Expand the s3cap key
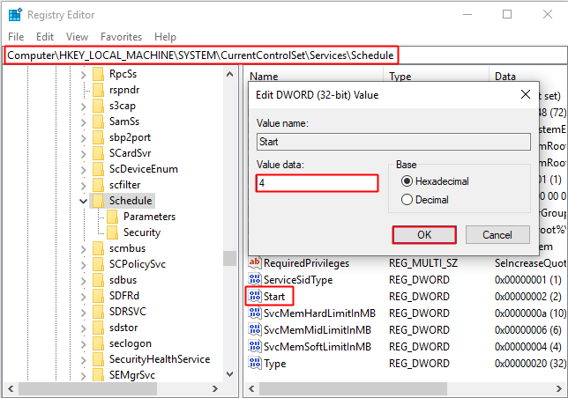 coord(83,107)
